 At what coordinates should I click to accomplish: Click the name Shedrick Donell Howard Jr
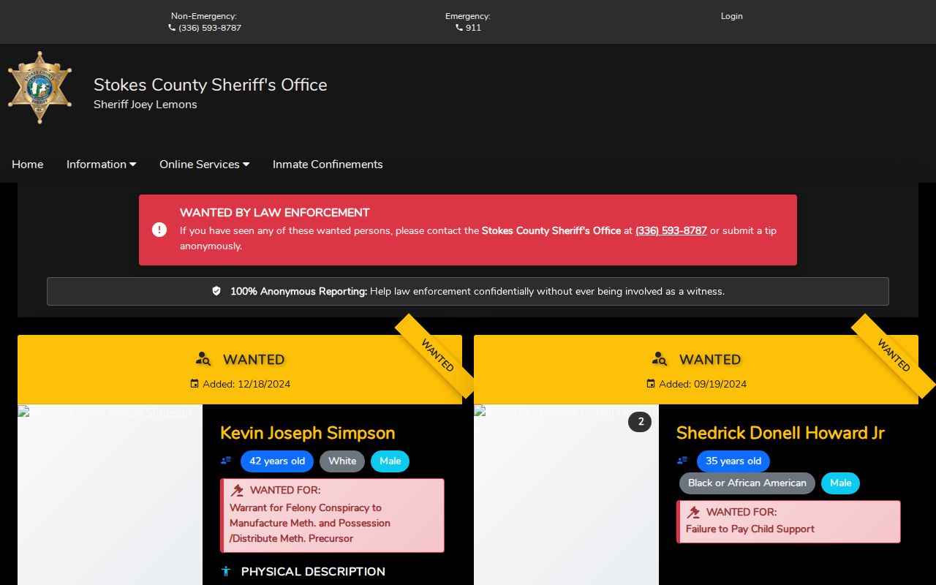(x=780, y=433)
